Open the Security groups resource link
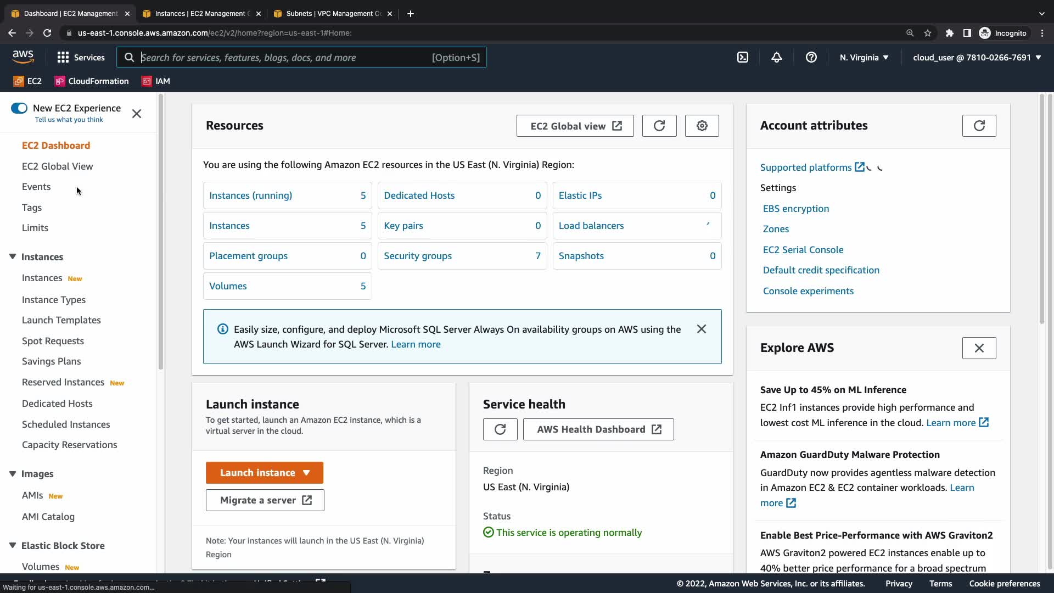The width and height of the screenshot is (1054, 593). [x=417, y=256]
